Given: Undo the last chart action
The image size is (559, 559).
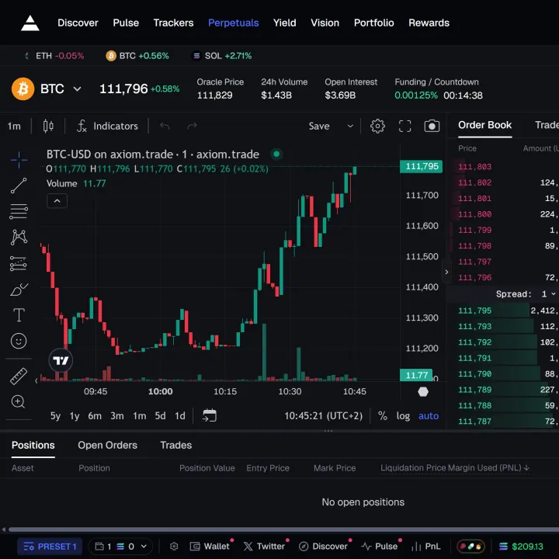Looking at the screenshot, I should tap(165, 126).
